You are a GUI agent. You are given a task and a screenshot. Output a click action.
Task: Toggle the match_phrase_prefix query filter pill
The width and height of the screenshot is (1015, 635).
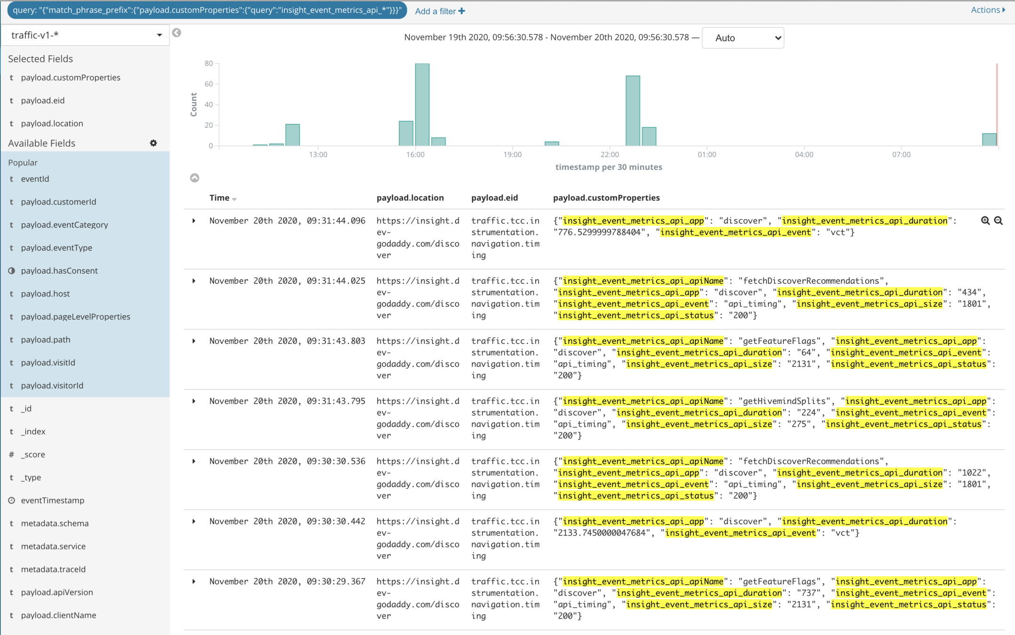coord(207,10)
